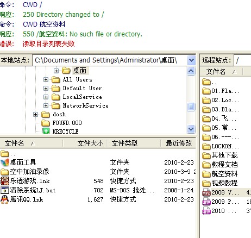Select FOUND.000 label in tree
251x238 pixels.
pos(67,123)
